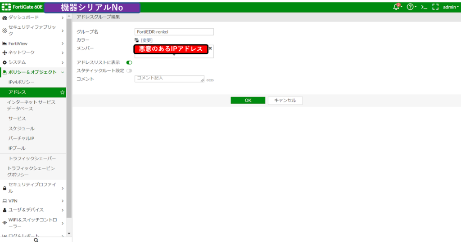Open the admin user dropdown
The height and width of the screenshot is (242, 461).
coord(451,7)
